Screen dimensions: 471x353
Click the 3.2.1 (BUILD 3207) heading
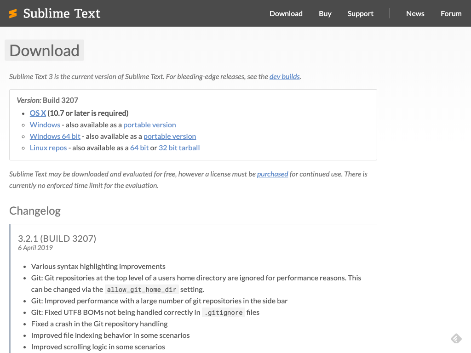pos(57,239)
